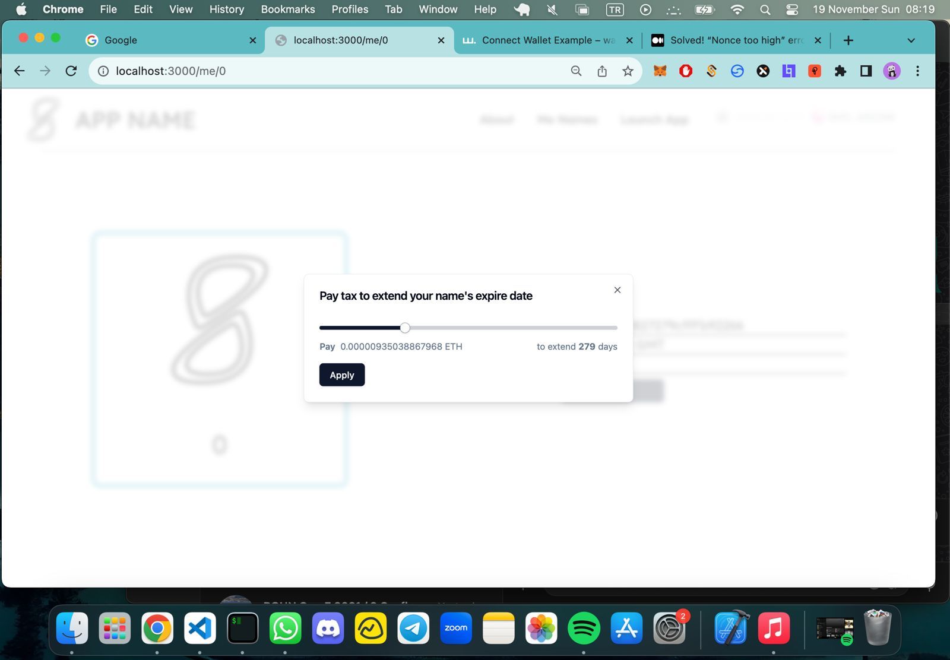Image resolution: width=950 pixels, height=660 pixels.
Task: Click the filled portion of slider track
Action: 360,328
